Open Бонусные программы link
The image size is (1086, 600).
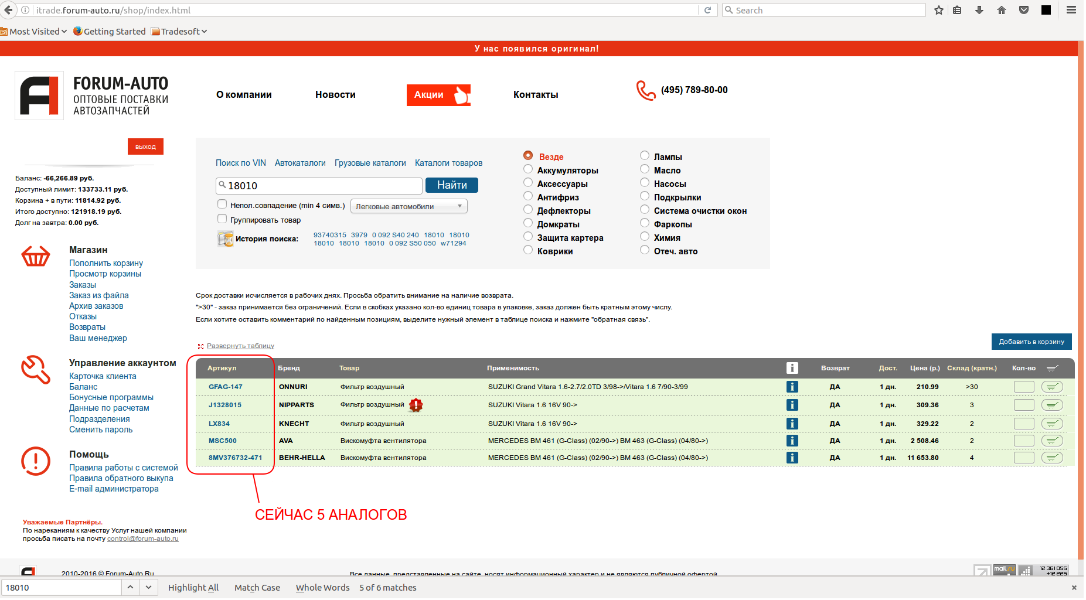click(x=111, y=397)
